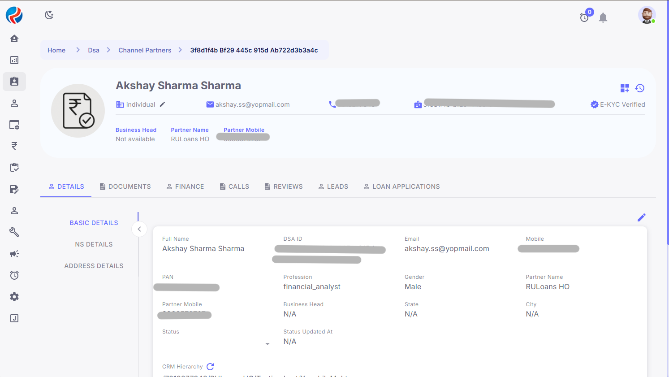
Task: Edit individual type with pencil icon
Action: point(163,104)
